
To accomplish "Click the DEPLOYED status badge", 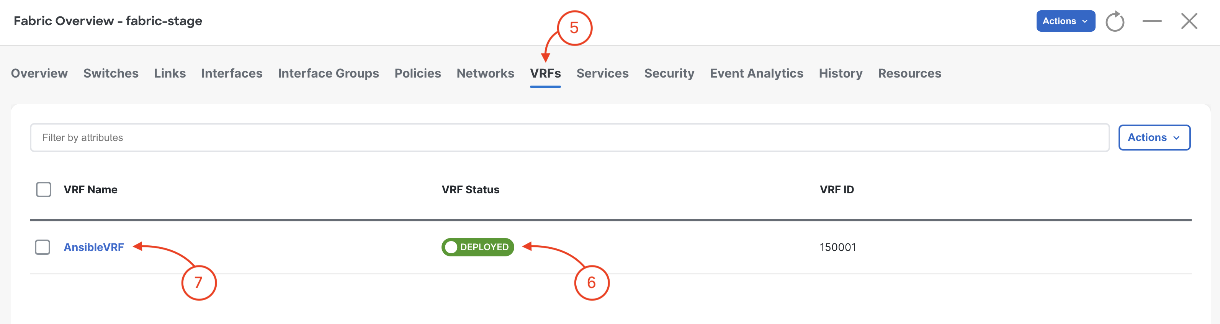I will pyautogui.click(x=478, y=247).
